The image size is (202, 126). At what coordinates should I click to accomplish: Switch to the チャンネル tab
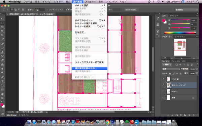click(x=175, y=61)
